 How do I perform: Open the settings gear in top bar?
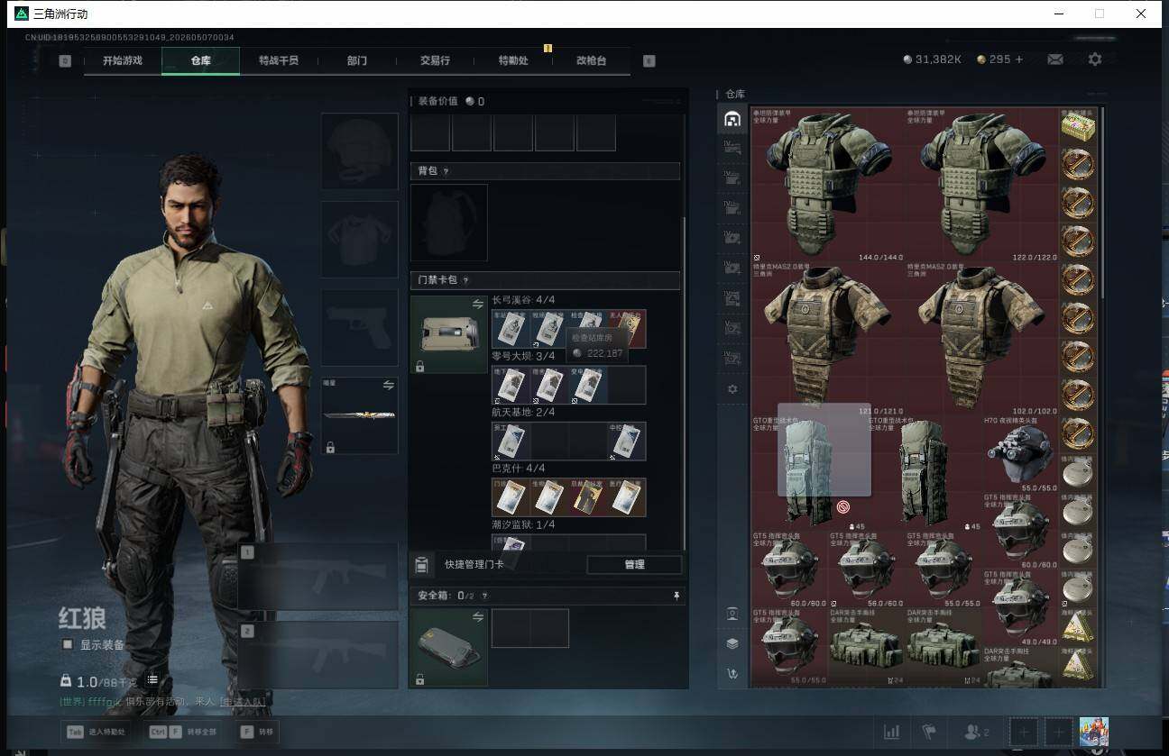point(1095,59)
